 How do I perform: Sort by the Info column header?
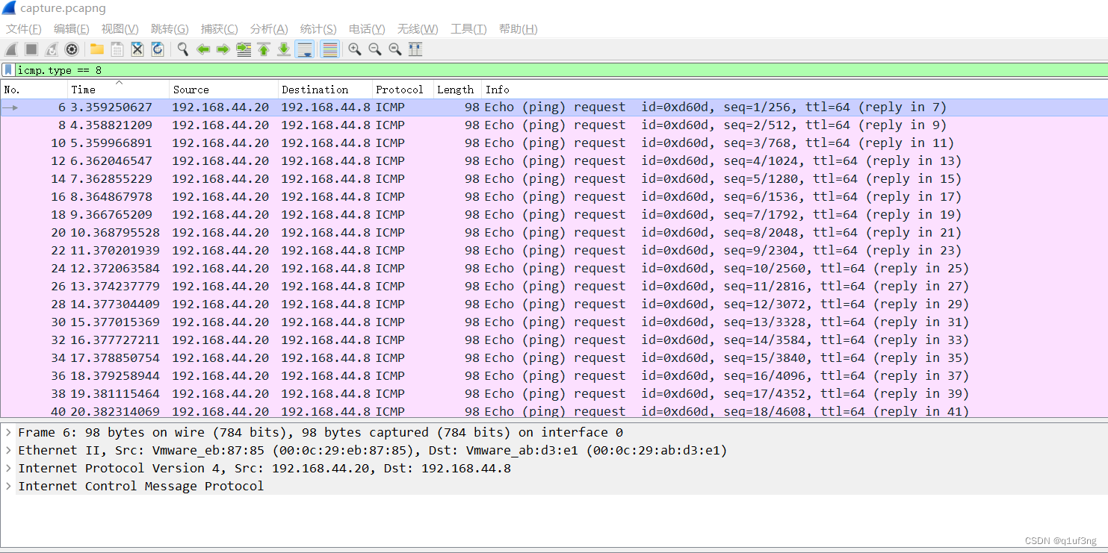[x=794, y=90]
